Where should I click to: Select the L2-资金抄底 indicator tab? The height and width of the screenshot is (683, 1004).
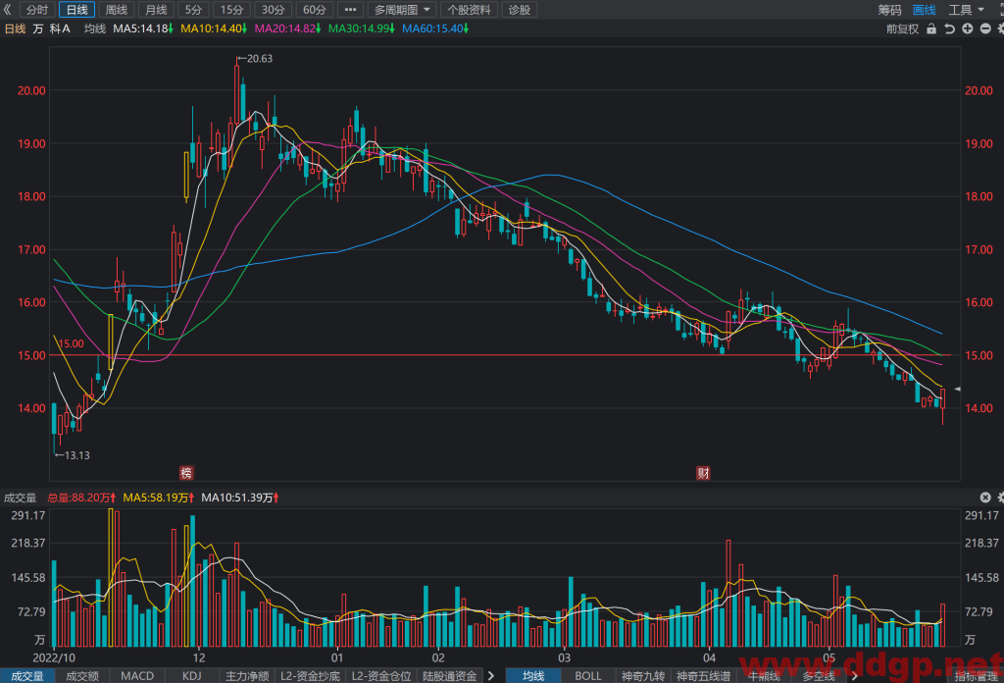tap(310, 676)
